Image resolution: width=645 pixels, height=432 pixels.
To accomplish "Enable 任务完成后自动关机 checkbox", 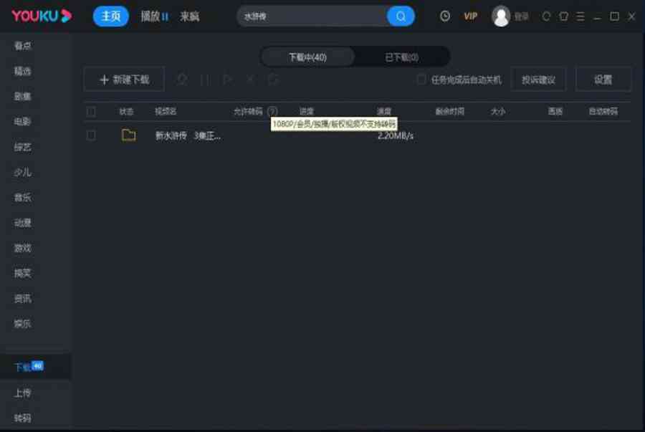I will [421, 80].
